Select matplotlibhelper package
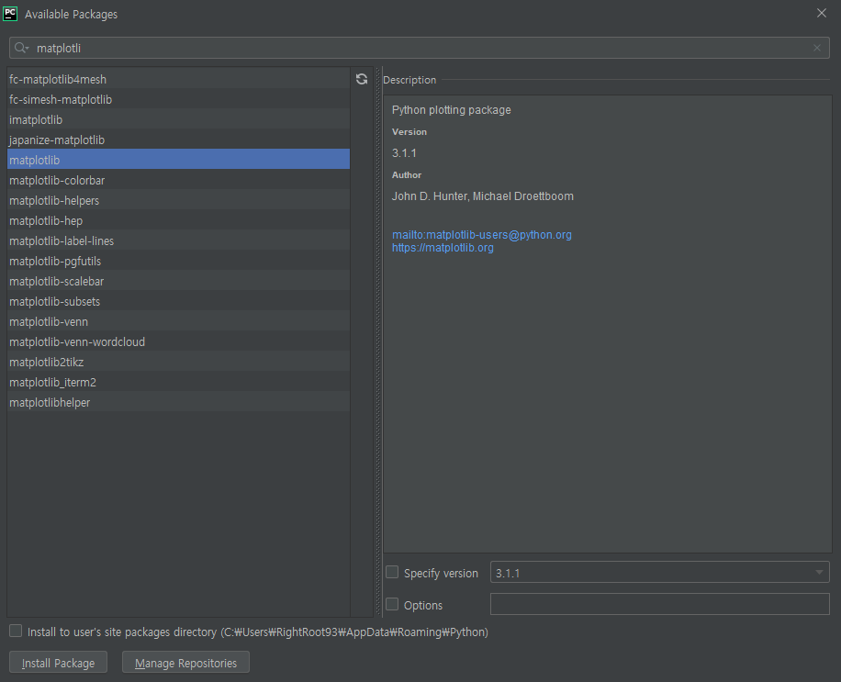 click(179, 402)
